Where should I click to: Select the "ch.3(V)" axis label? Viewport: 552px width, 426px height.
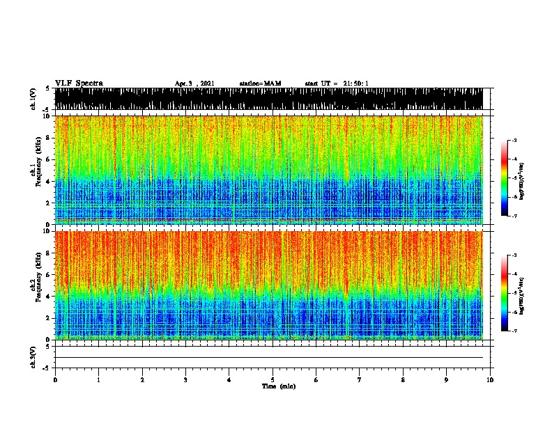33,357
